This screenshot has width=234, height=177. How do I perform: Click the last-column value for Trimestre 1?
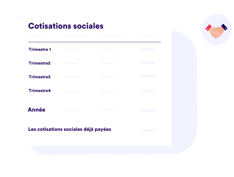coord(148,49)
